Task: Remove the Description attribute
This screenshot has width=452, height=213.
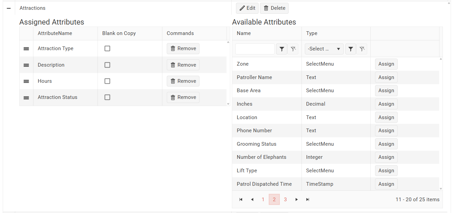Action: [183, 65]
